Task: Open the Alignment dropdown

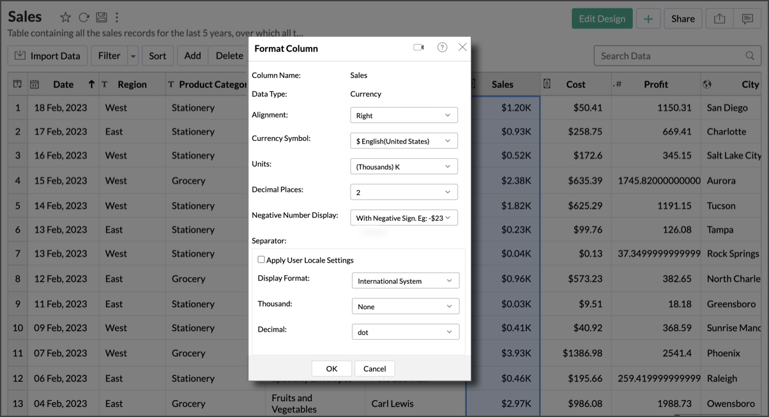Action: click(404, 115)
